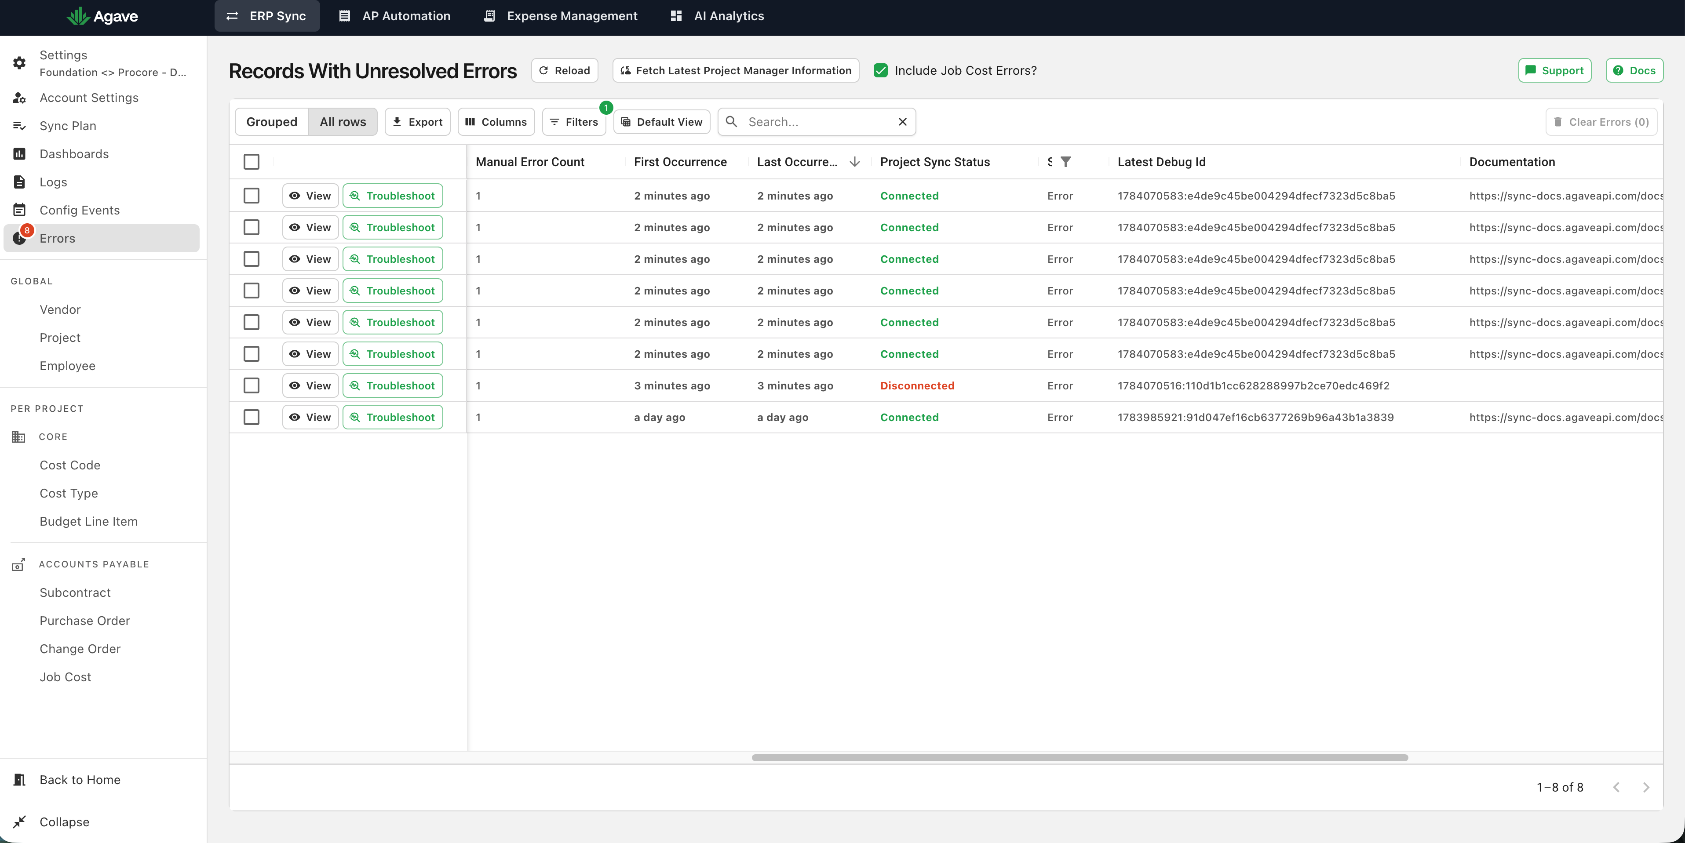Open Cost Code in sidebar
1685x843 pixels.
pyautogui.click(x=70, y=465)
